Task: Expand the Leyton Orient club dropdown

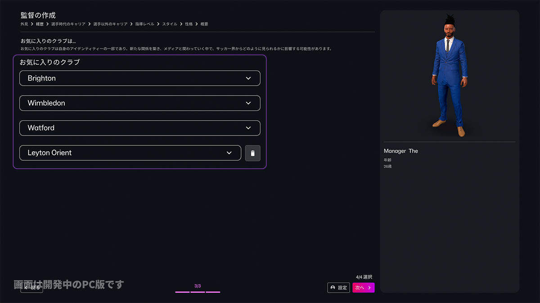Action: pyautogui.click(x=130, y=153)
